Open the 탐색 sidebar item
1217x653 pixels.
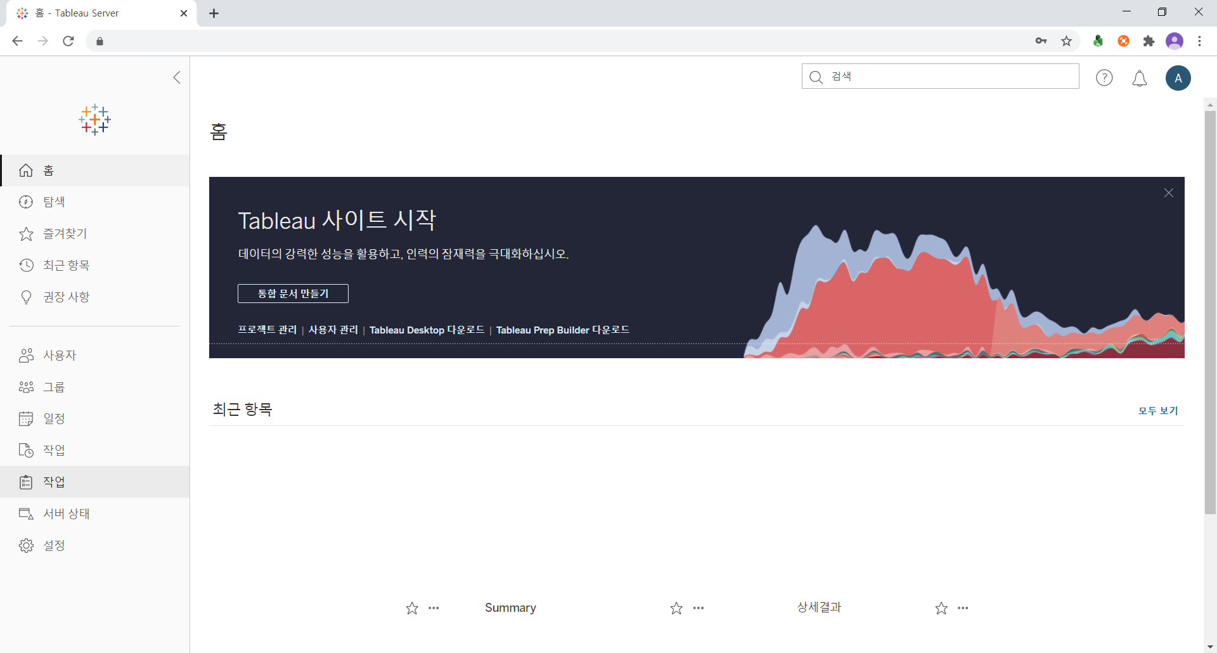coord(95,202)
